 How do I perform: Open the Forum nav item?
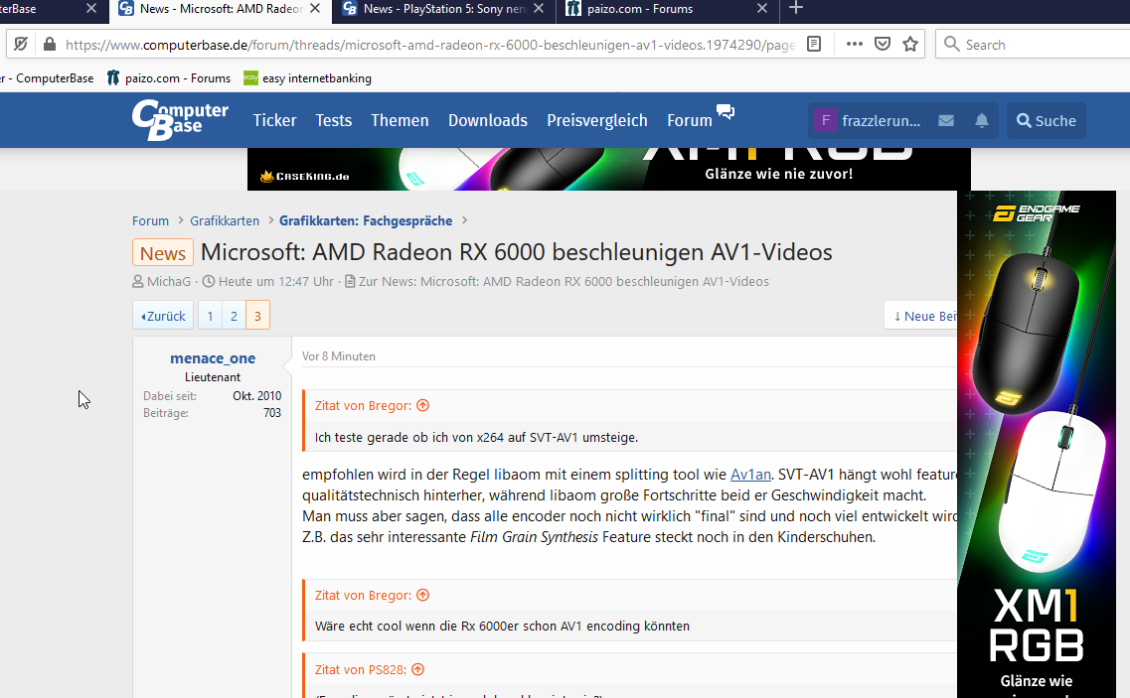(690, 120)
